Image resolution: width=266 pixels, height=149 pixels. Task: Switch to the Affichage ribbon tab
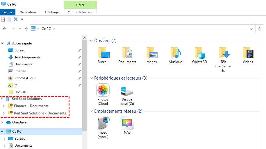[51, 12]
